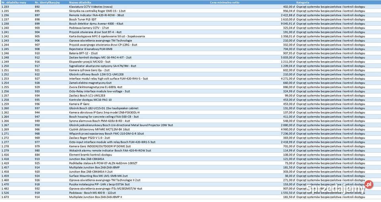
Task: Click identification number '892' cell
Action: pos(37,7)
